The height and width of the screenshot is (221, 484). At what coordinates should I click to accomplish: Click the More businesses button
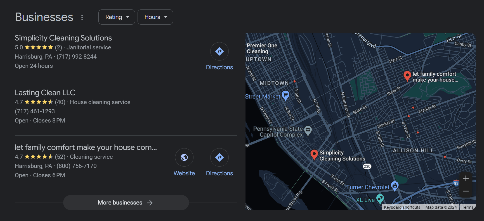[x=126, y=203]
